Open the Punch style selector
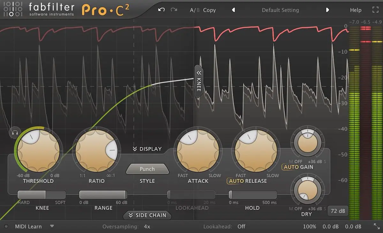 147,169
